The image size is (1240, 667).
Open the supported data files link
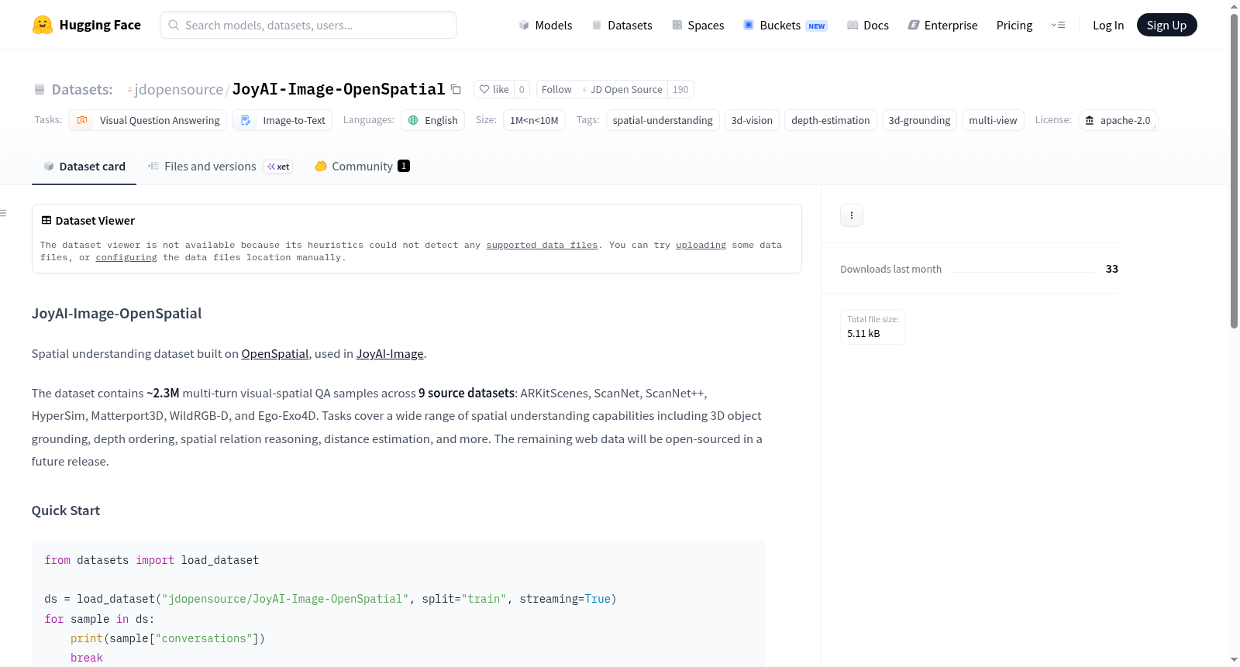click(x=542, y=245)
